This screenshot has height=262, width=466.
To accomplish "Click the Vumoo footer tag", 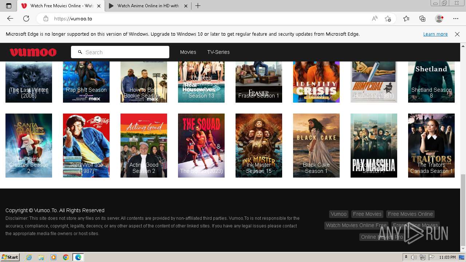I will pyautogui.click(x=339, y=214).
